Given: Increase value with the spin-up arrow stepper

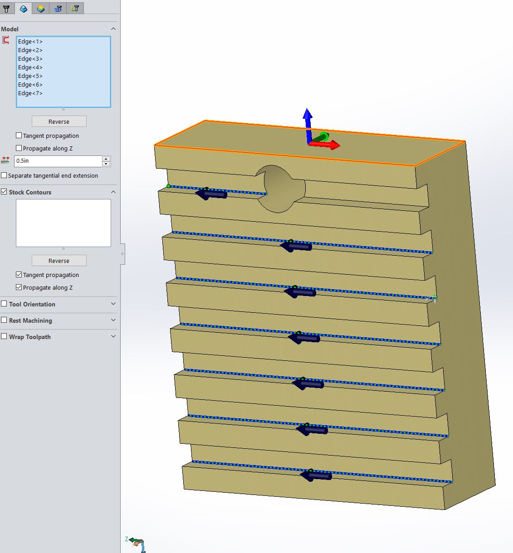Looking at the screenshot, I should pos(106,159).
